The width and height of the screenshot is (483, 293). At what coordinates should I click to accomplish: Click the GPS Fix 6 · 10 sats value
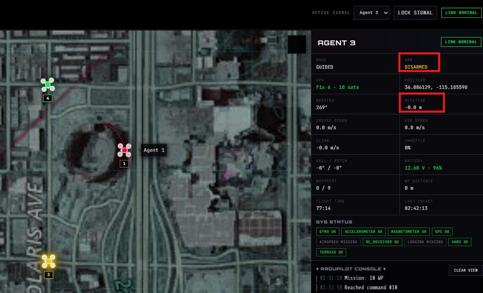[337, 87]
